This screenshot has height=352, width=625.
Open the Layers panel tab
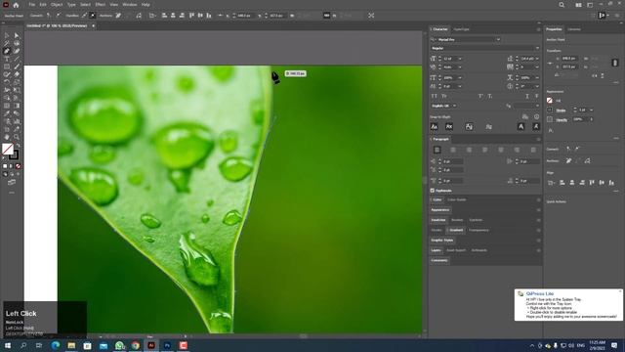[437, 250]
